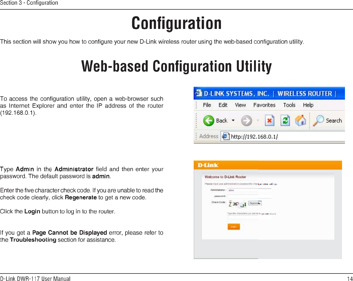Open the Edit menu
This screenshot has height=281, width=353.
223,105
